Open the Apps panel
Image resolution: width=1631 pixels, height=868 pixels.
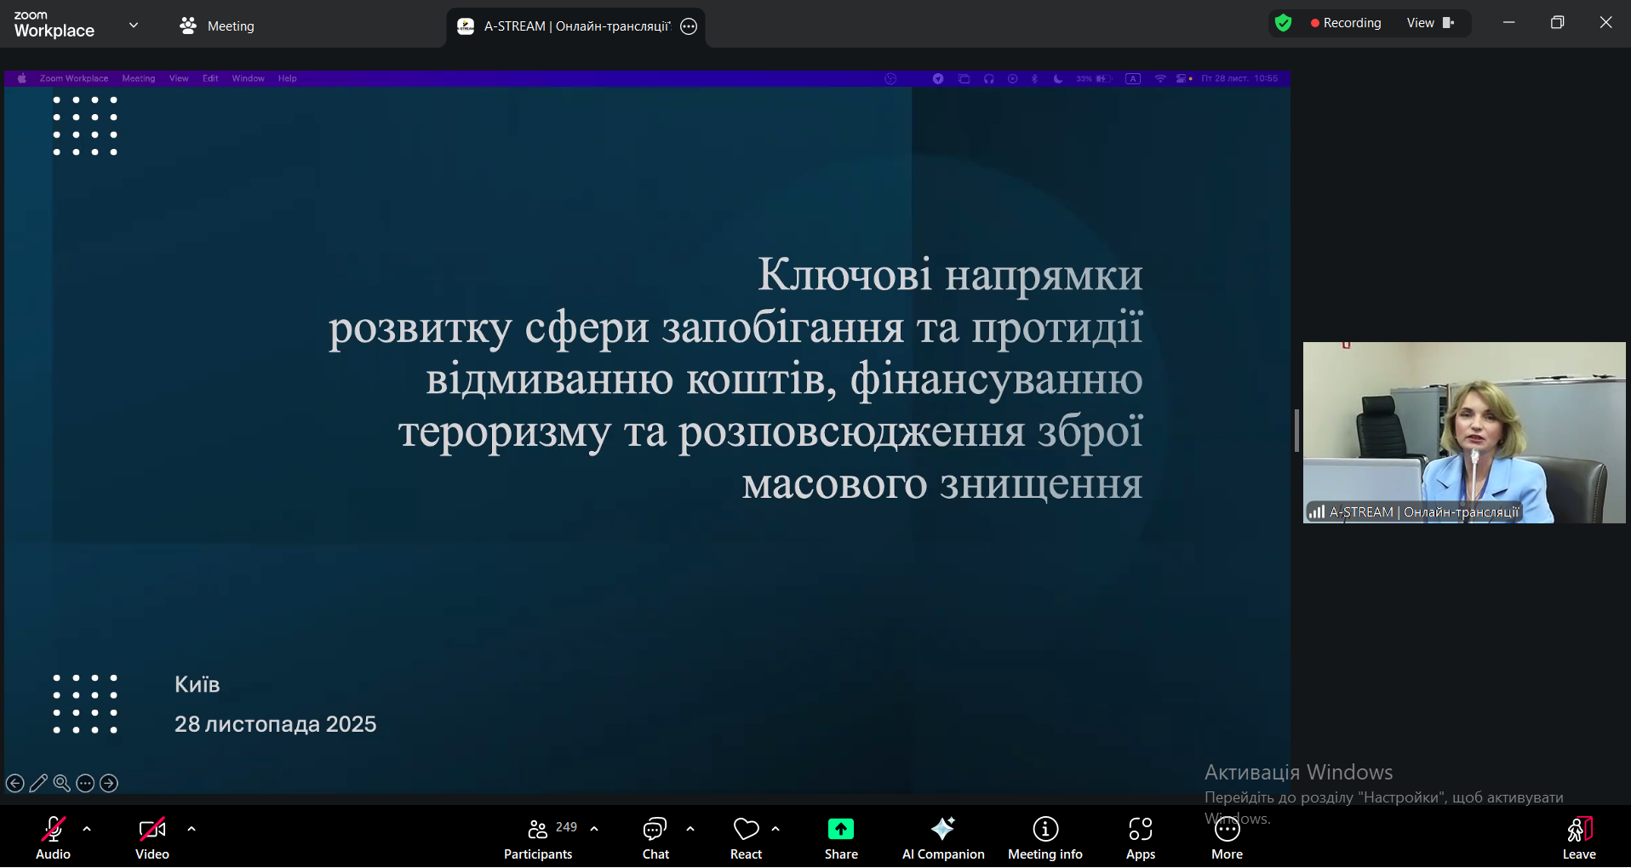[x=1140, y=838]
